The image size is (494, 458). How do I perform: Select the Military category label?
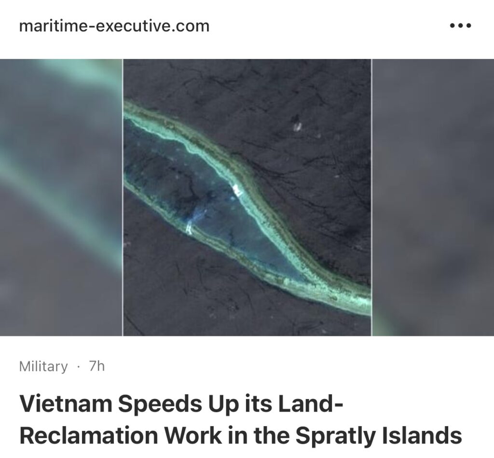43,366
